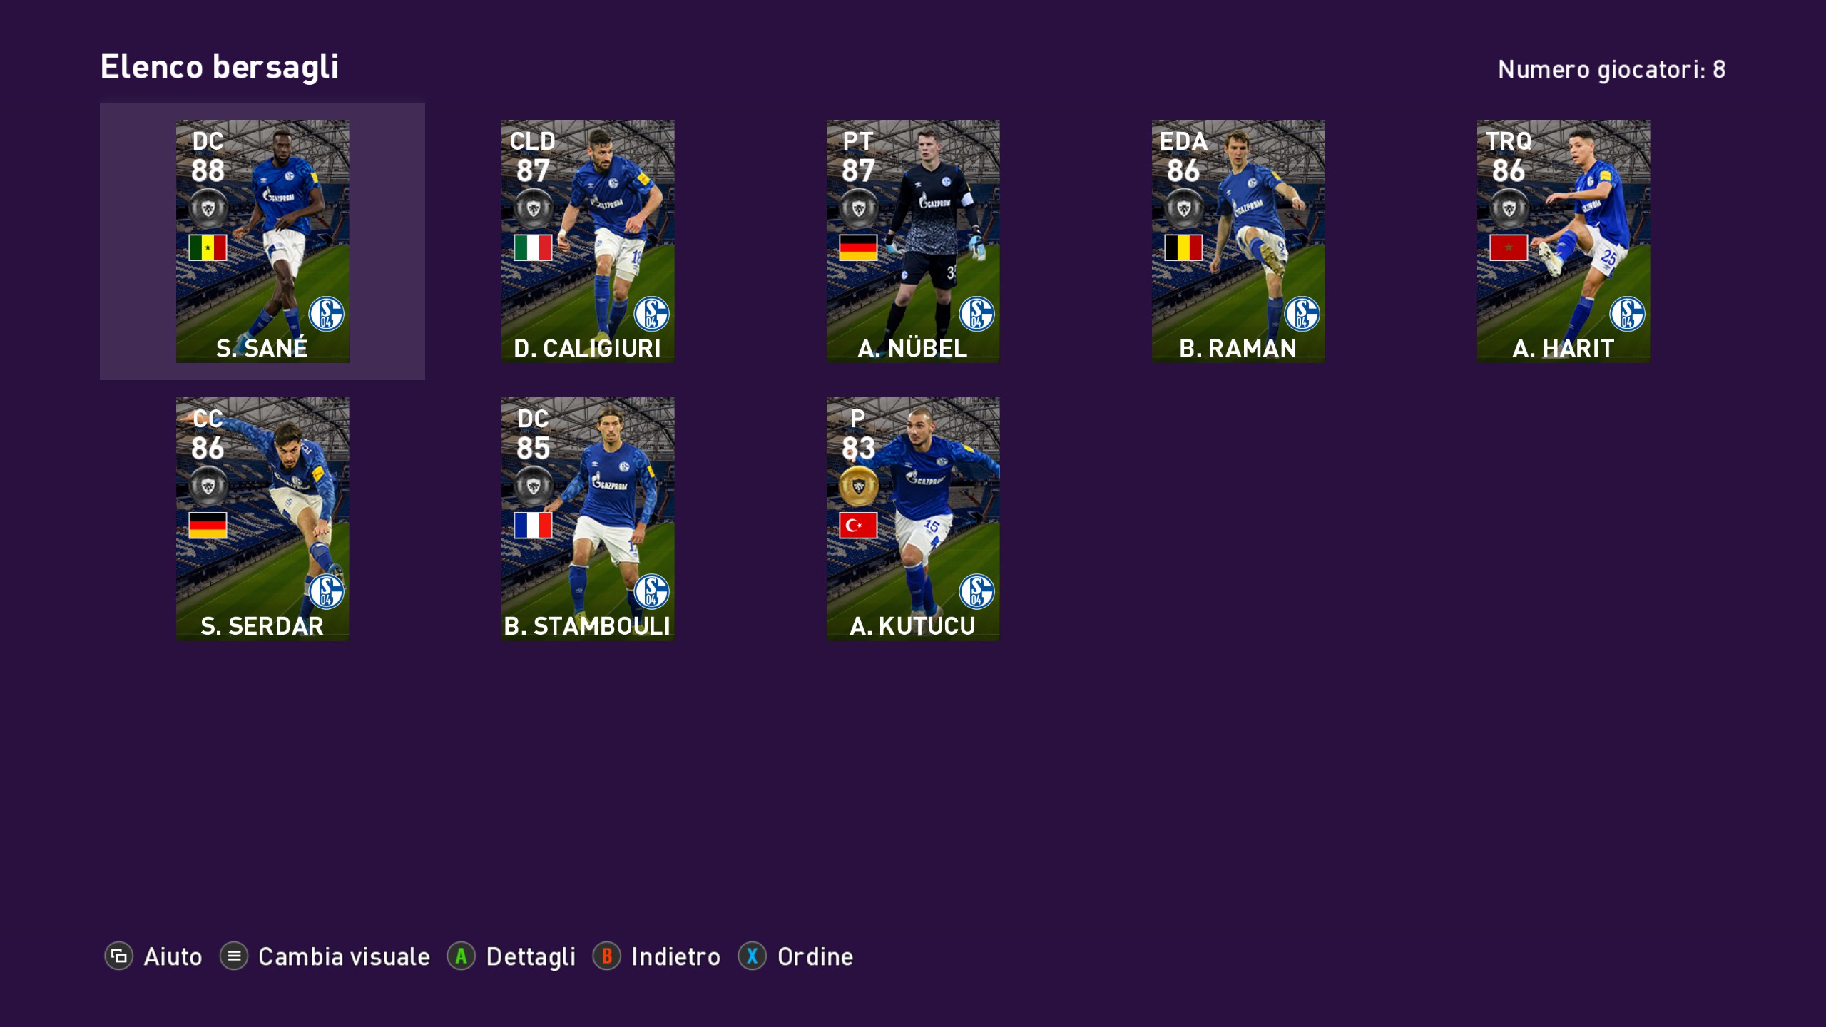This screenshot has height=1027, width=1826.
Task: Select the S. Serdar player card
Action: (x=262, y=518)
